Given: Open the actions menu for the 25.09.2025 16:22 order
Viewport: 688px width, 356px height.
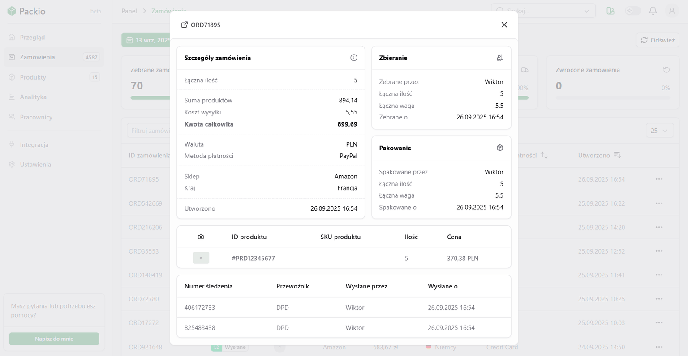Looking at the screenshot, I should 659,203.
